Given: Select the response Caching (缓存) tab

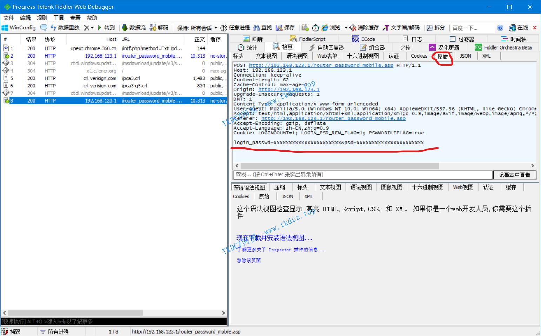Looking at the screenshot, I should [511, 187].
